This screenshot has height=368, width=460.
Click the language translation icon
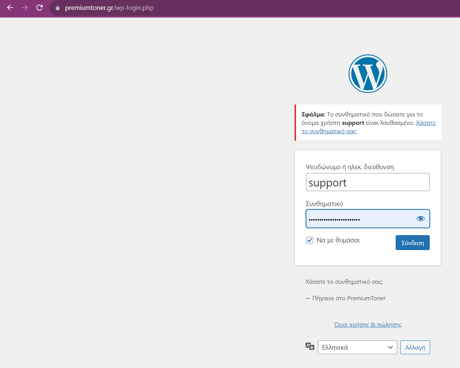[310, 347]
